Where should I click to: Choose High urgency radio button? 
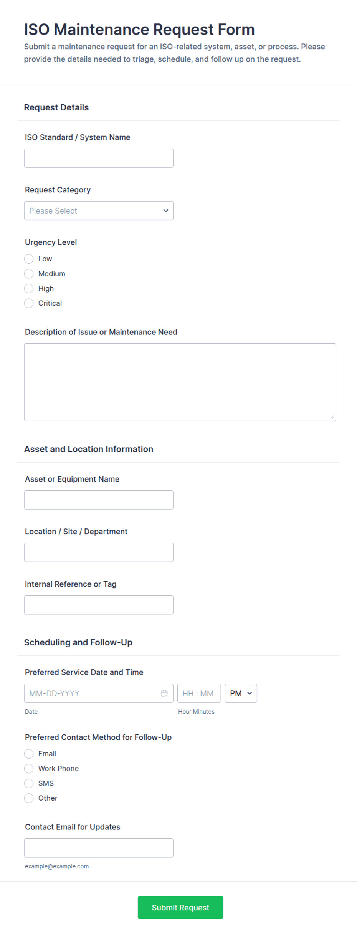point(29,288)
